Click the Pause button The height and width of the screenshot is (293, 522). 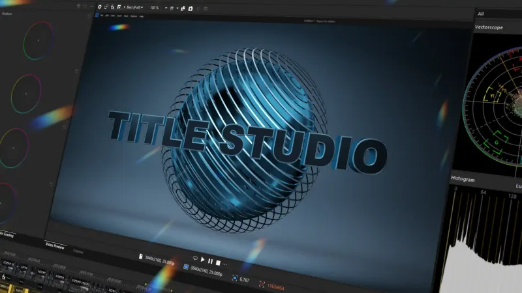tap(210, 261)
